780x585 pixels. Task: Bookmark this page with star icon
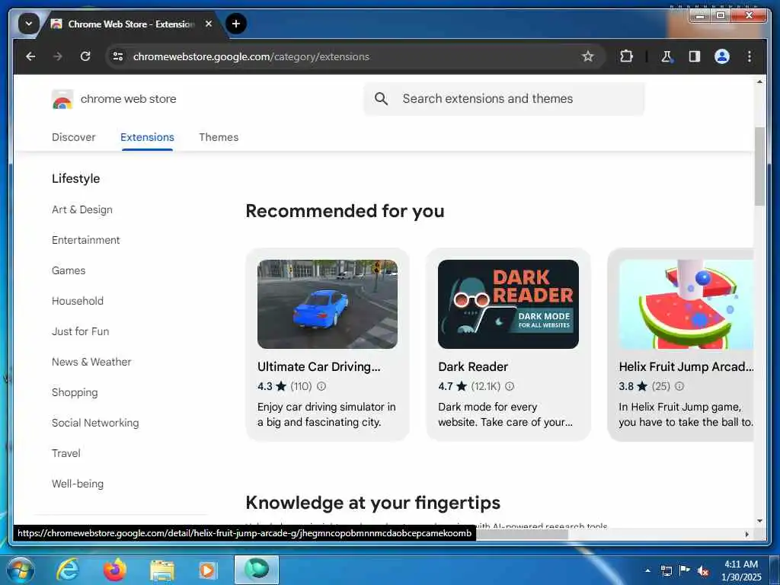pos(587,56)
